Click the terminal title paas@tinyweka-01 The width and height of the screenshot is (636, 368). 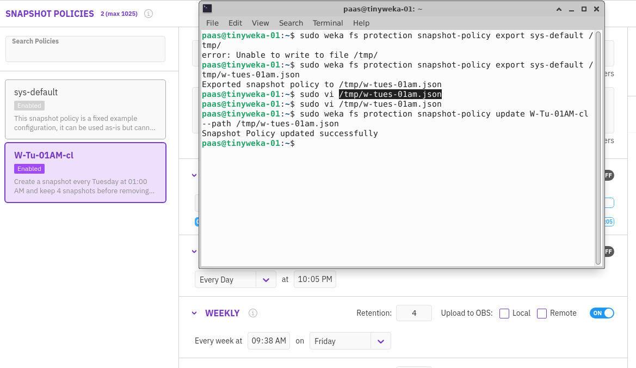pos(382,9)
